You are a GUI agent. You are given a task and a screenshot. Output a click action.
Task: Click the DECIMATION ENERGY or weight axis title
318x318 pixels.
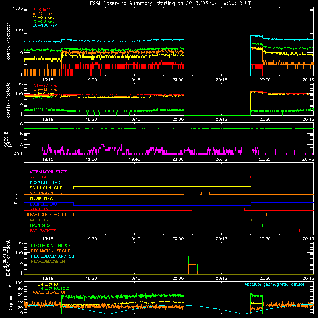6,258
